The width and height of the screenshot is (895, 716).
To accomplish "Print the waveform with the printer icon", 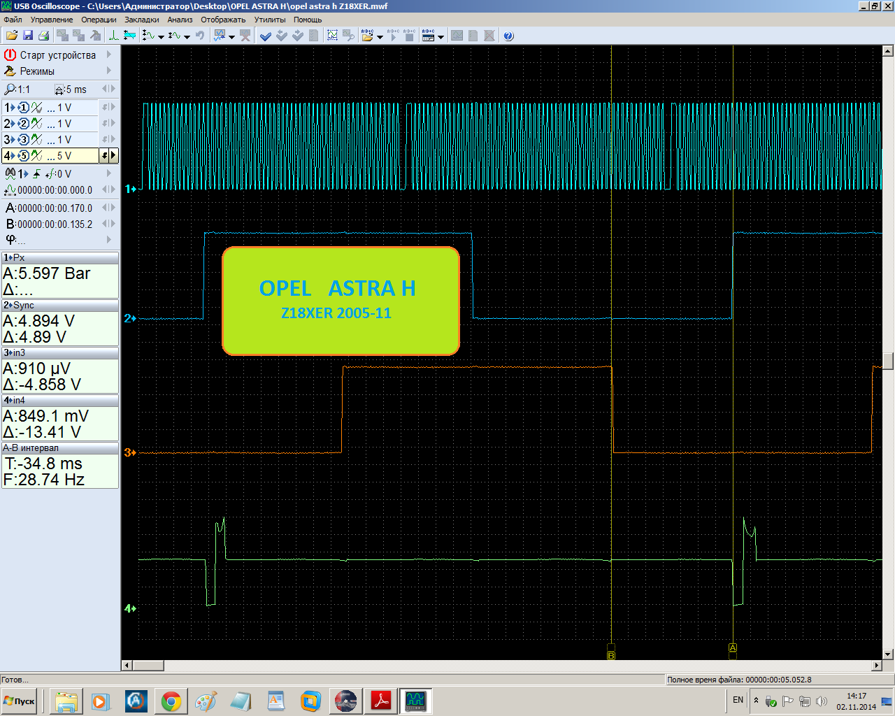I will pos(43,36).
